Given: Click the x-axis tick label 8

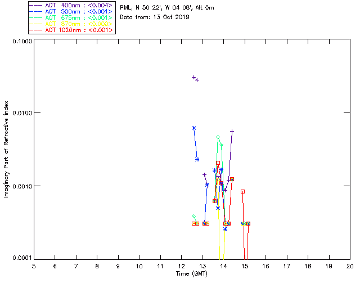Looking at the screenshot, I should coord(97,266).
